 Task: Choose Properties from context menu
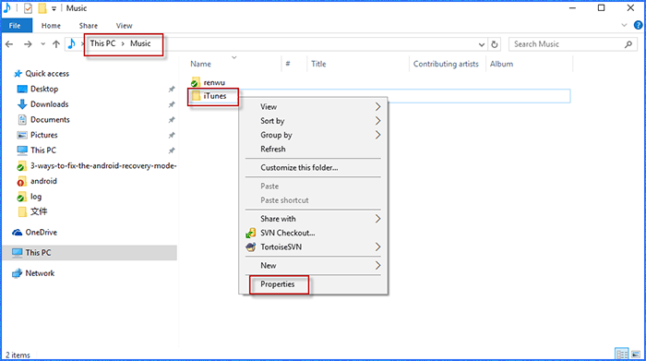[x=313, y=284]
